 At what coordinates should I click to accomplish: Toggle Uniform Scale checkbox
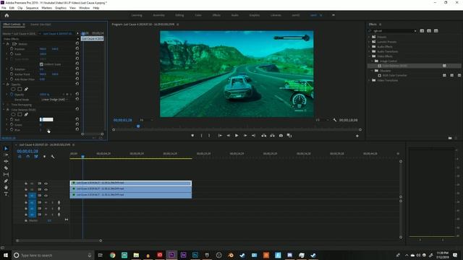(41, 64)
